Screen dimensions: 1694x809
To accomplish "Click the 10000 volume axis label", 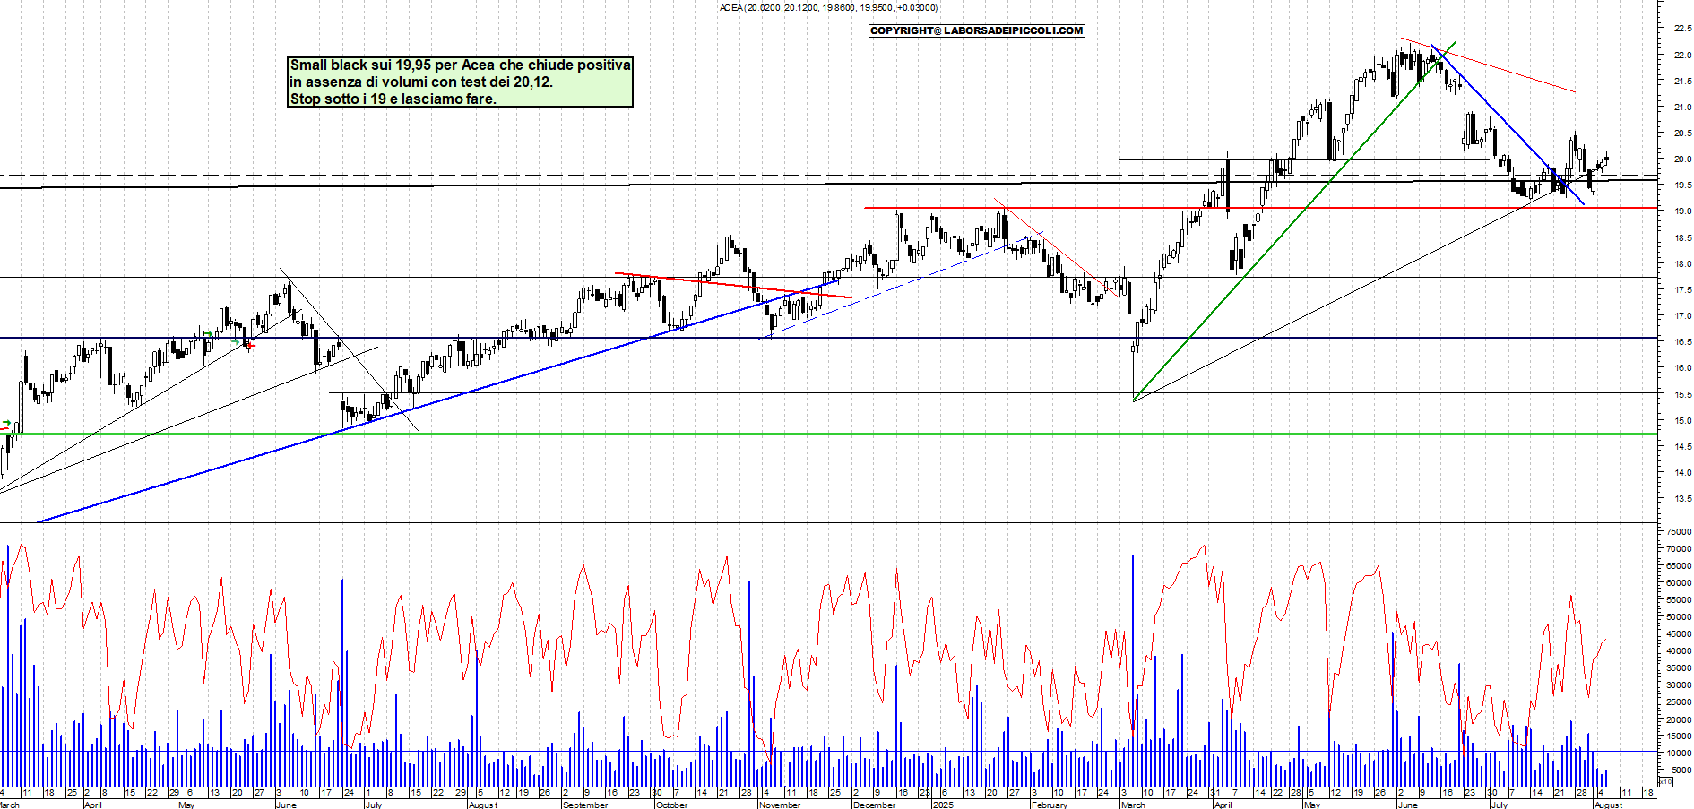I will 1679,753.
